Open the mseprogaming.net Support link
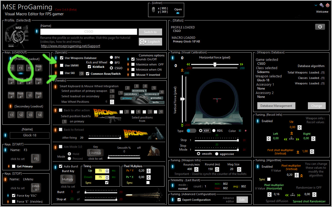332x207 pixels. pos(71,46)
